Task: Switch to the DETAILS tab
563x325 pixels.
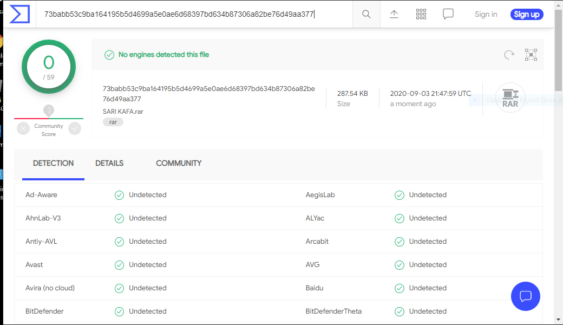Action: coord(109,164)
